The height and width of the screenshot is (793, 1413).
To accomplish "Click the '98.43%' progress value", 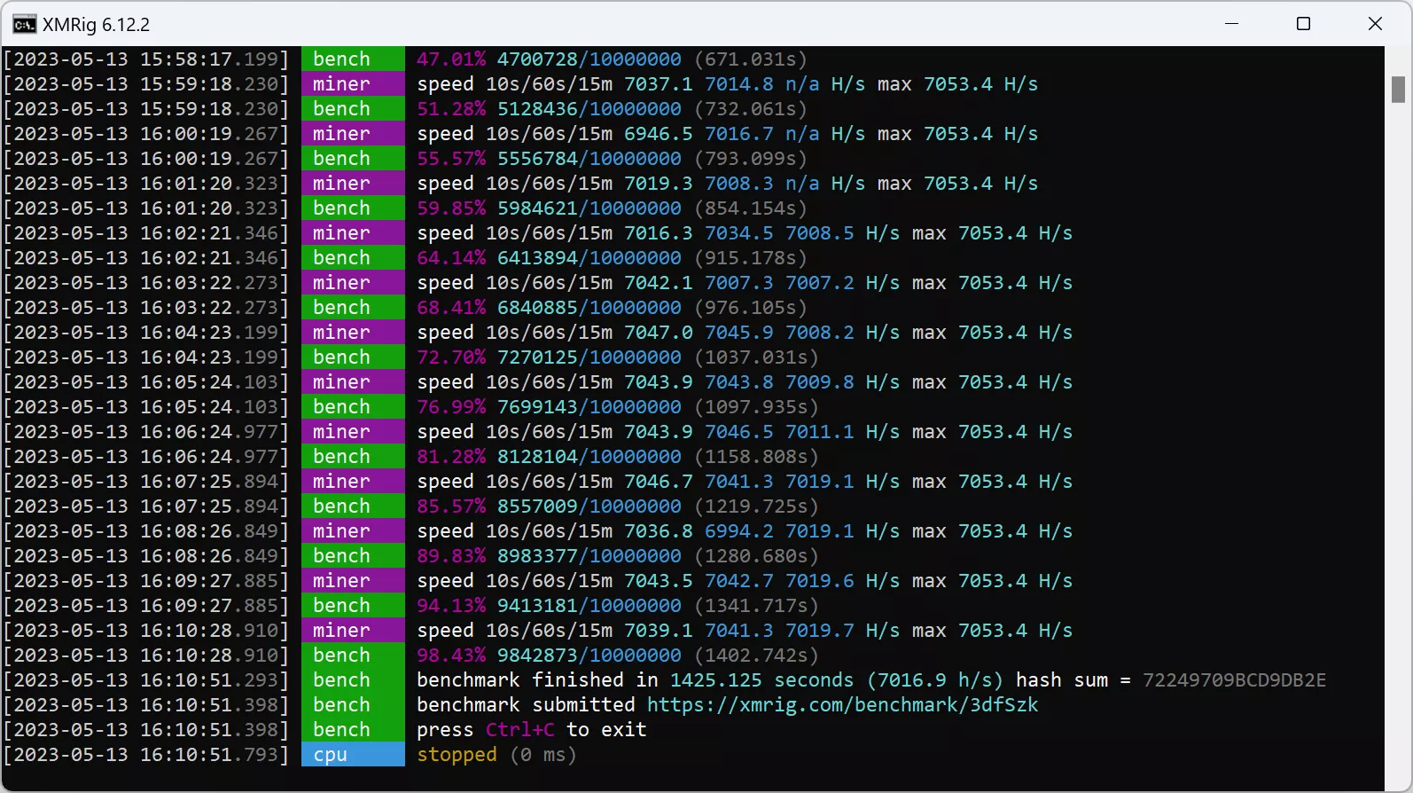I will [451, 656].
